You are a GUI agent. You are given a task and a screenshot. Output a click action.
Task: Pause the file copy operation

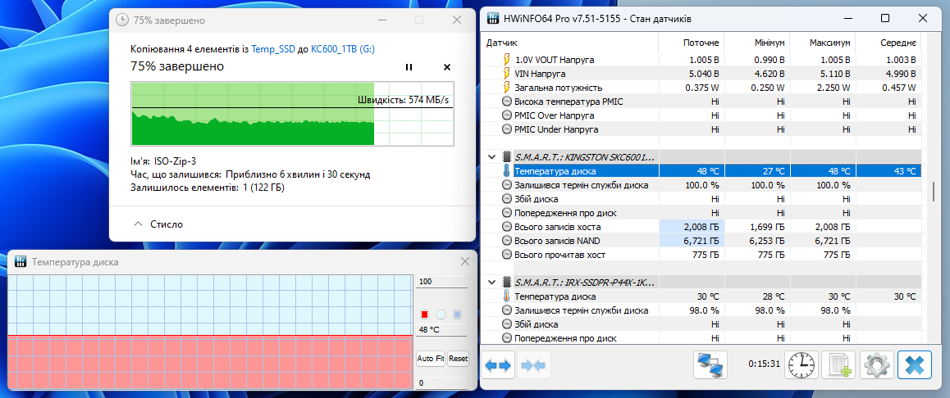click(409, 67)
